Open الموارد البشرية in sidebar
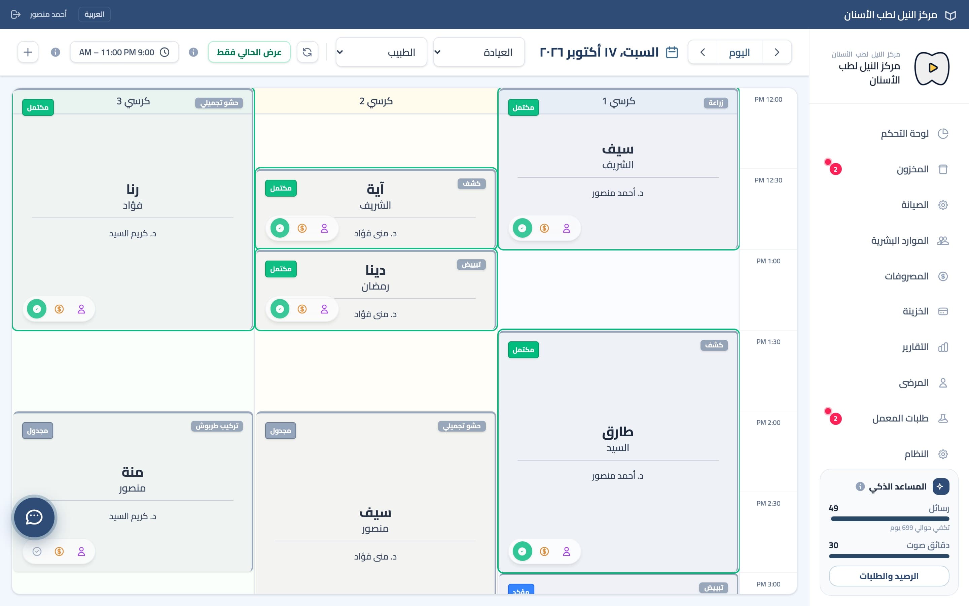Screen dimensions: 969x606 [889, 240]
